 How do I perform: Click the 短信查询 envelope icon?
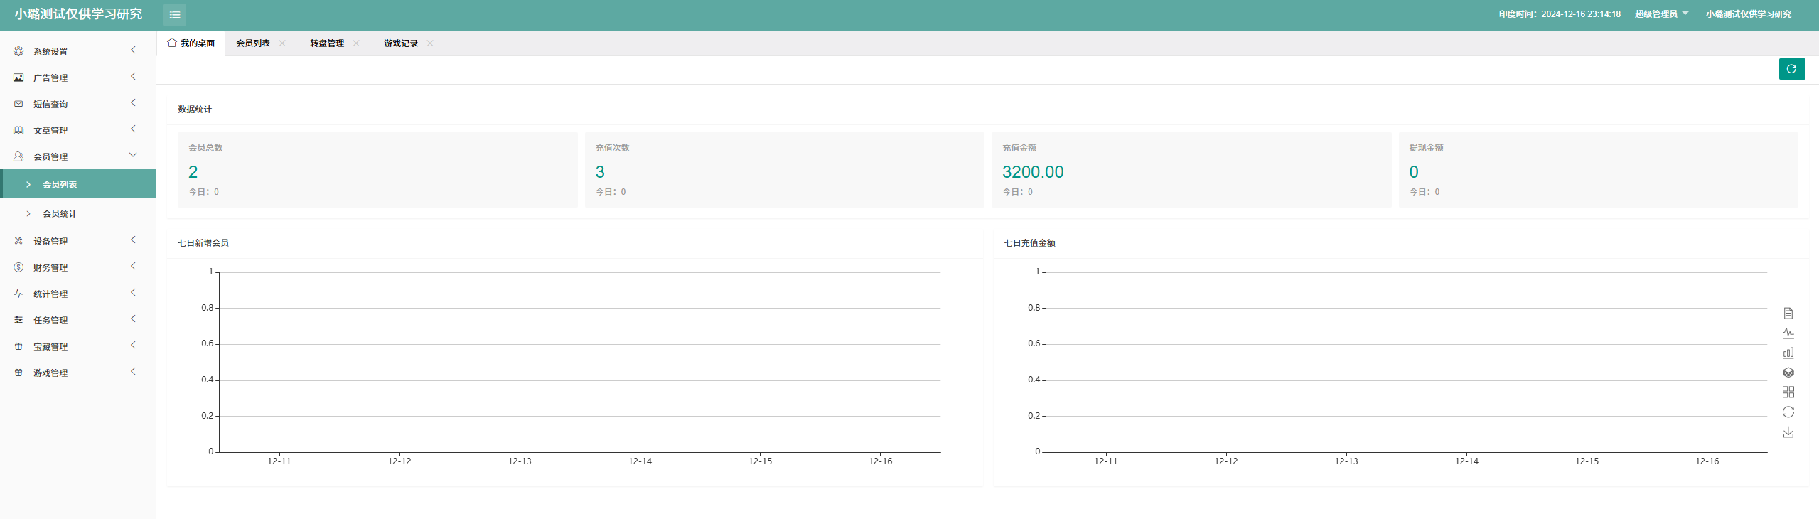coord(18,104)
